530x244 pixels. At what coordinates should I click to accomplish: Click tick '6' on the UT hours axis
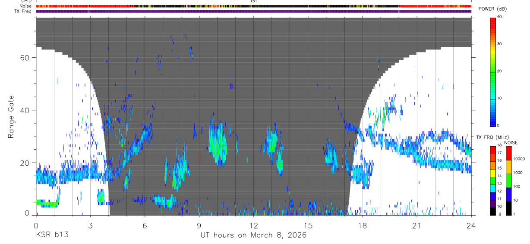click(145, 225)
